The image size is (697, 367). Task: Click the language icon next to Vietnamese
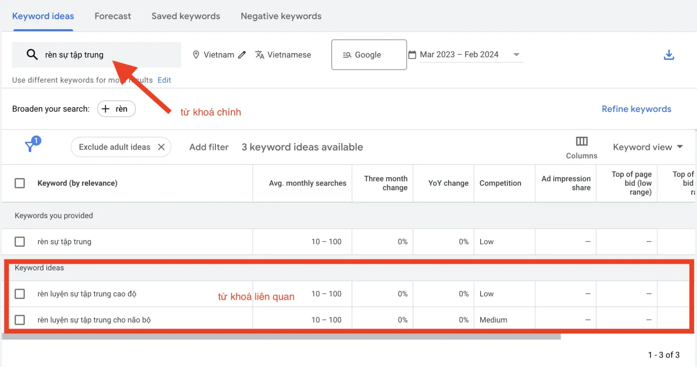(259, 55)
